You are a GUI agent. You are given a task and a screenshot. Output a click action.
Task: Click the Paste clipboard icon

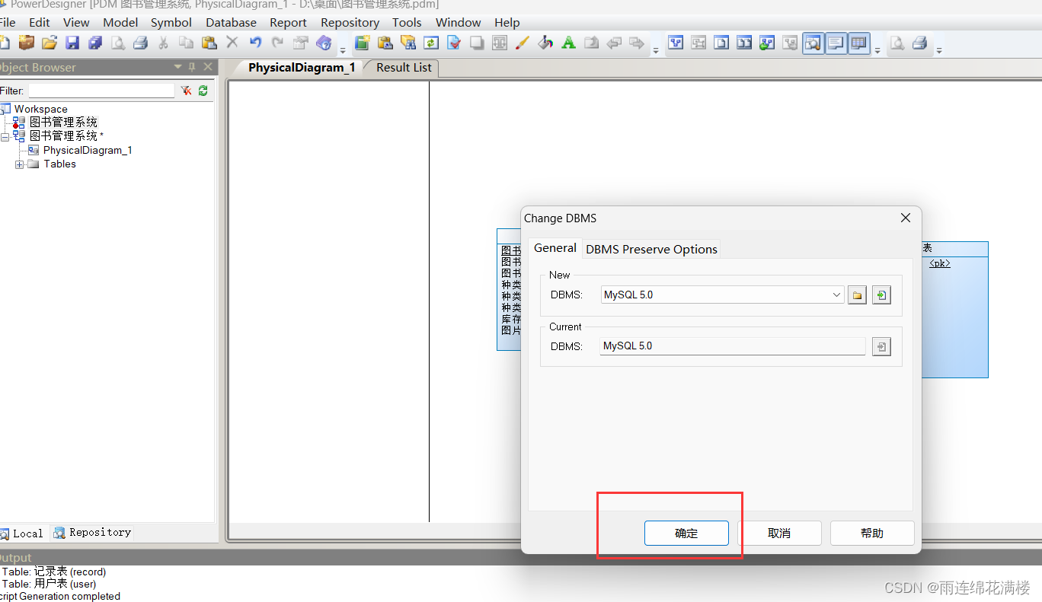(209, 43)
